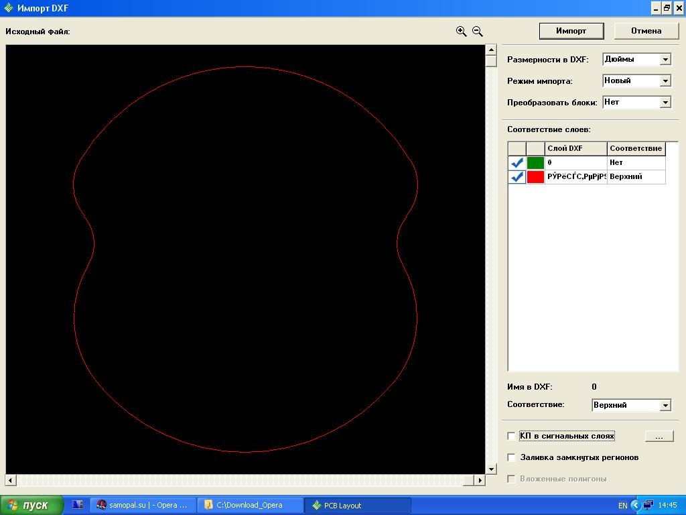Screen dimensions: 686x515
Task: Click the green color swatch for layer 0
Action: pos(535,163)
